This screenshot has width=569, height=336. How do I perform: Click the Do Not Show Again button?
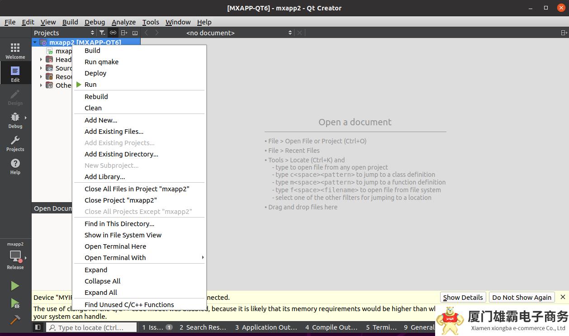[522, 297]
